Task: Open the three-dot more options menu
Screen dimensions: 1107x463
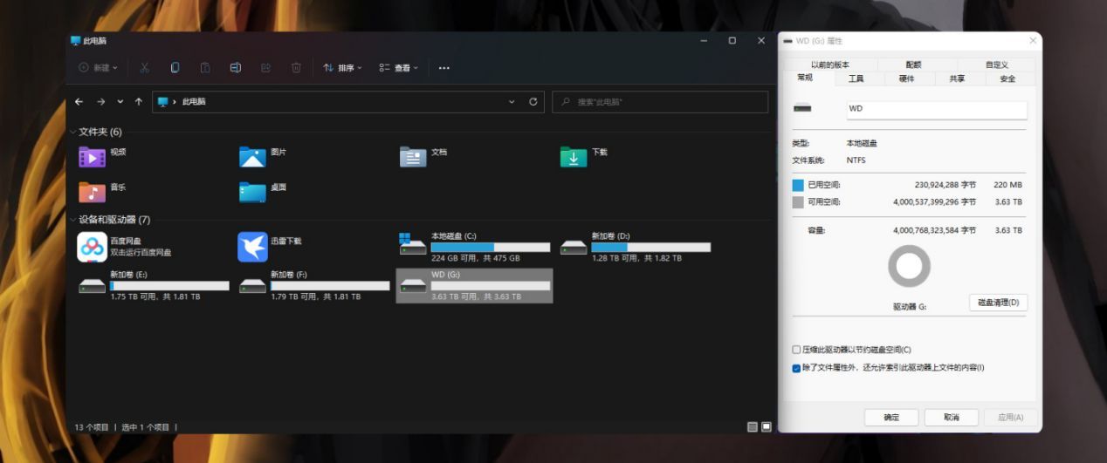Action: 443,68
